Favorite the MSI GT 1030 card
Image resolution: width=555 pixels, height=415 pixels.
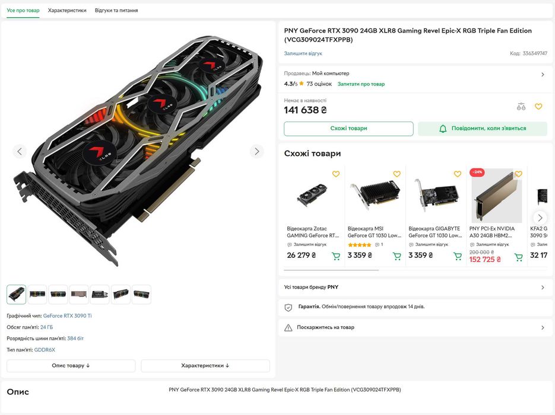397,174
